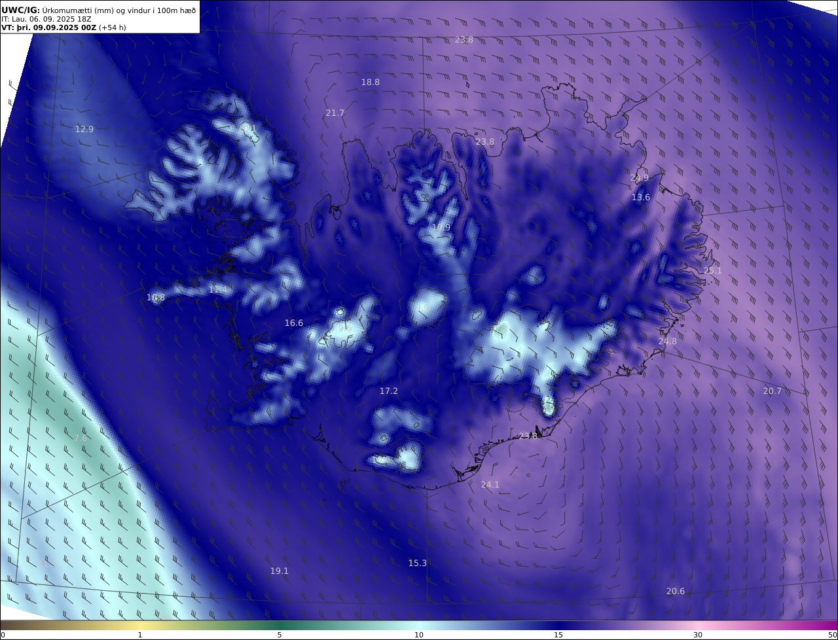
Task: Click the colorbar tick label '1'
Action: (140, 635)
